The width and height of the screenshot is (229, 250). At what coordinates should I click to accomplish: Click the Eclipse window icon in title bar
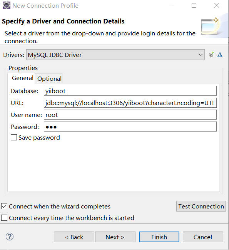pyautogui.click(x=7, y=6)
